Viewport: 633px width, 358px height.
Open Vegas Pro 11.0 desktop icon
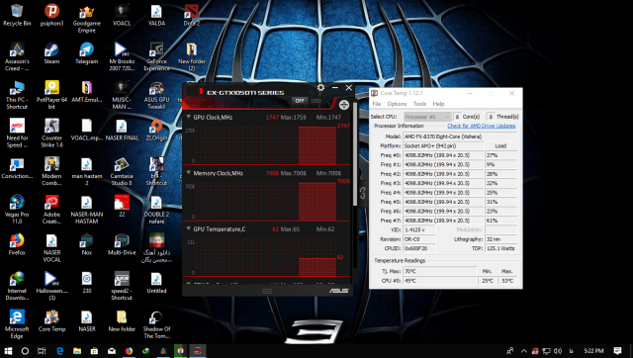click(17, 210)
